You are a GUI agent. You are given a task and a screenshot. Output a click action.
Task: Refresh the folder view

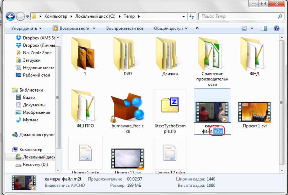click(x=192, y=17)
